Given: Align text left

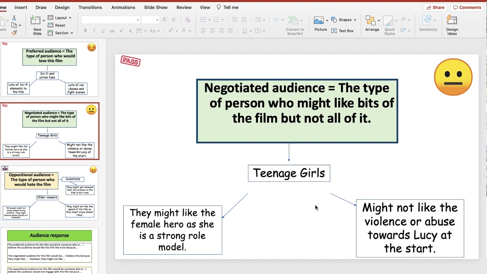Looking at the screenshot, I should coord(203,31).
